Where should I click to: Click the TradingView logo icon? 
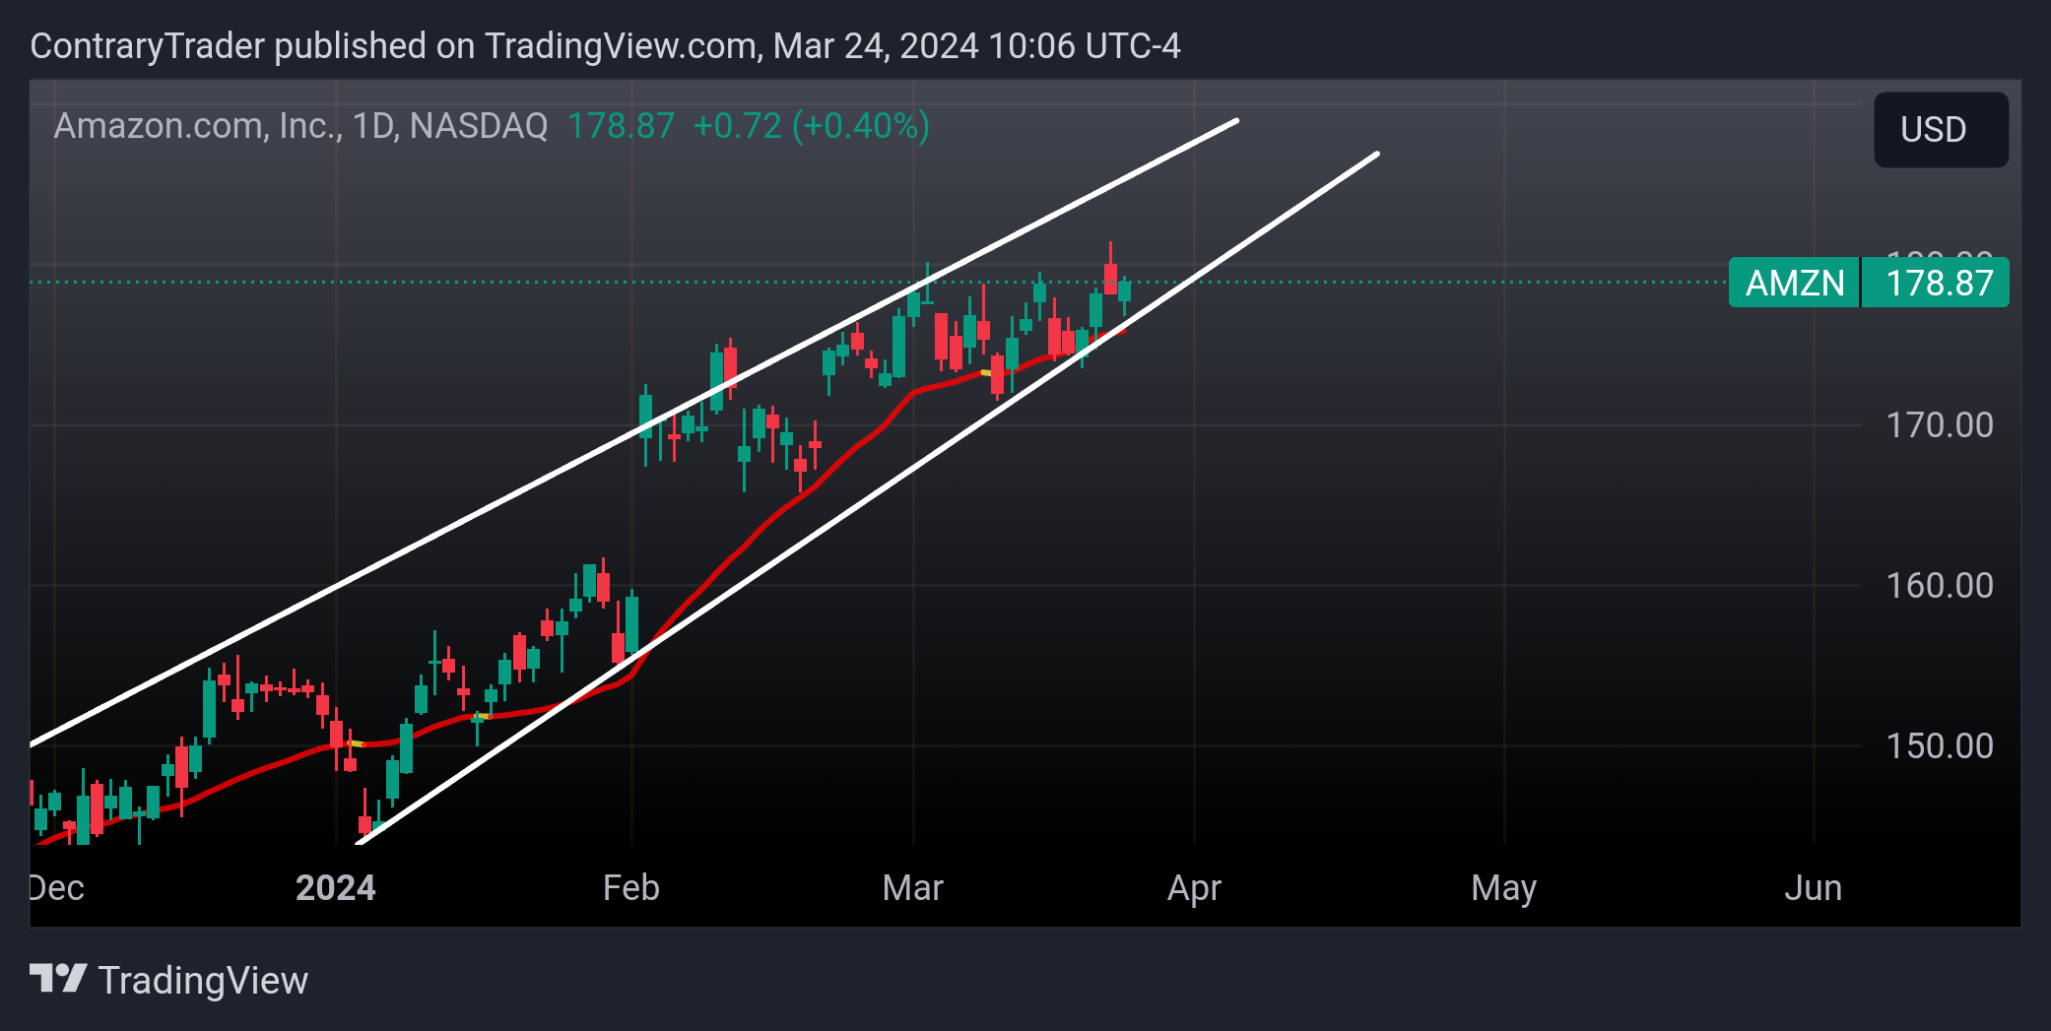pyautogui.click(x=58, y=979)
